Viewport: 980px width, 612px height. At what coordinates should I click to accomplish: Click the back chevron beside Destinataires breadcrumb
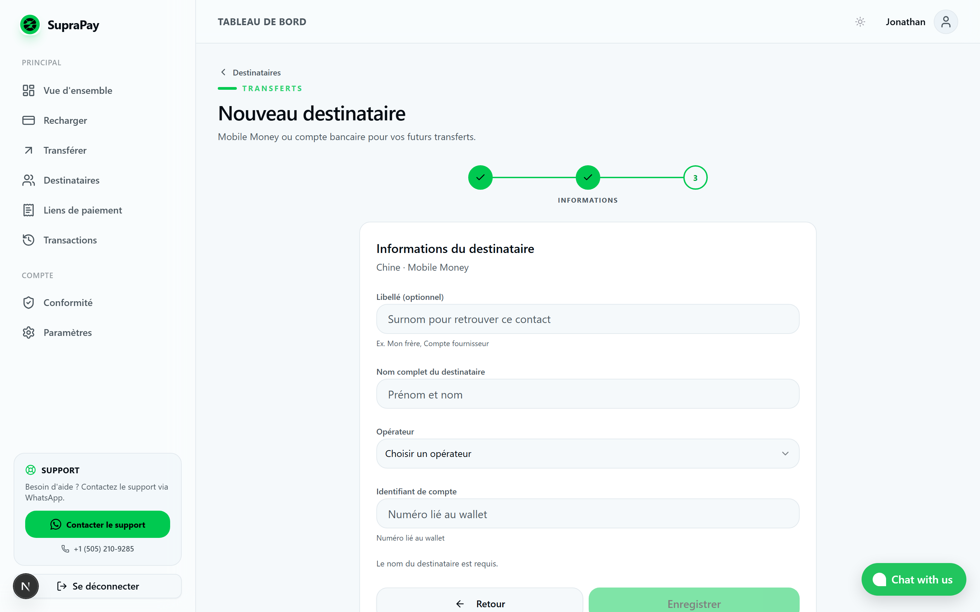click(223, 72)
